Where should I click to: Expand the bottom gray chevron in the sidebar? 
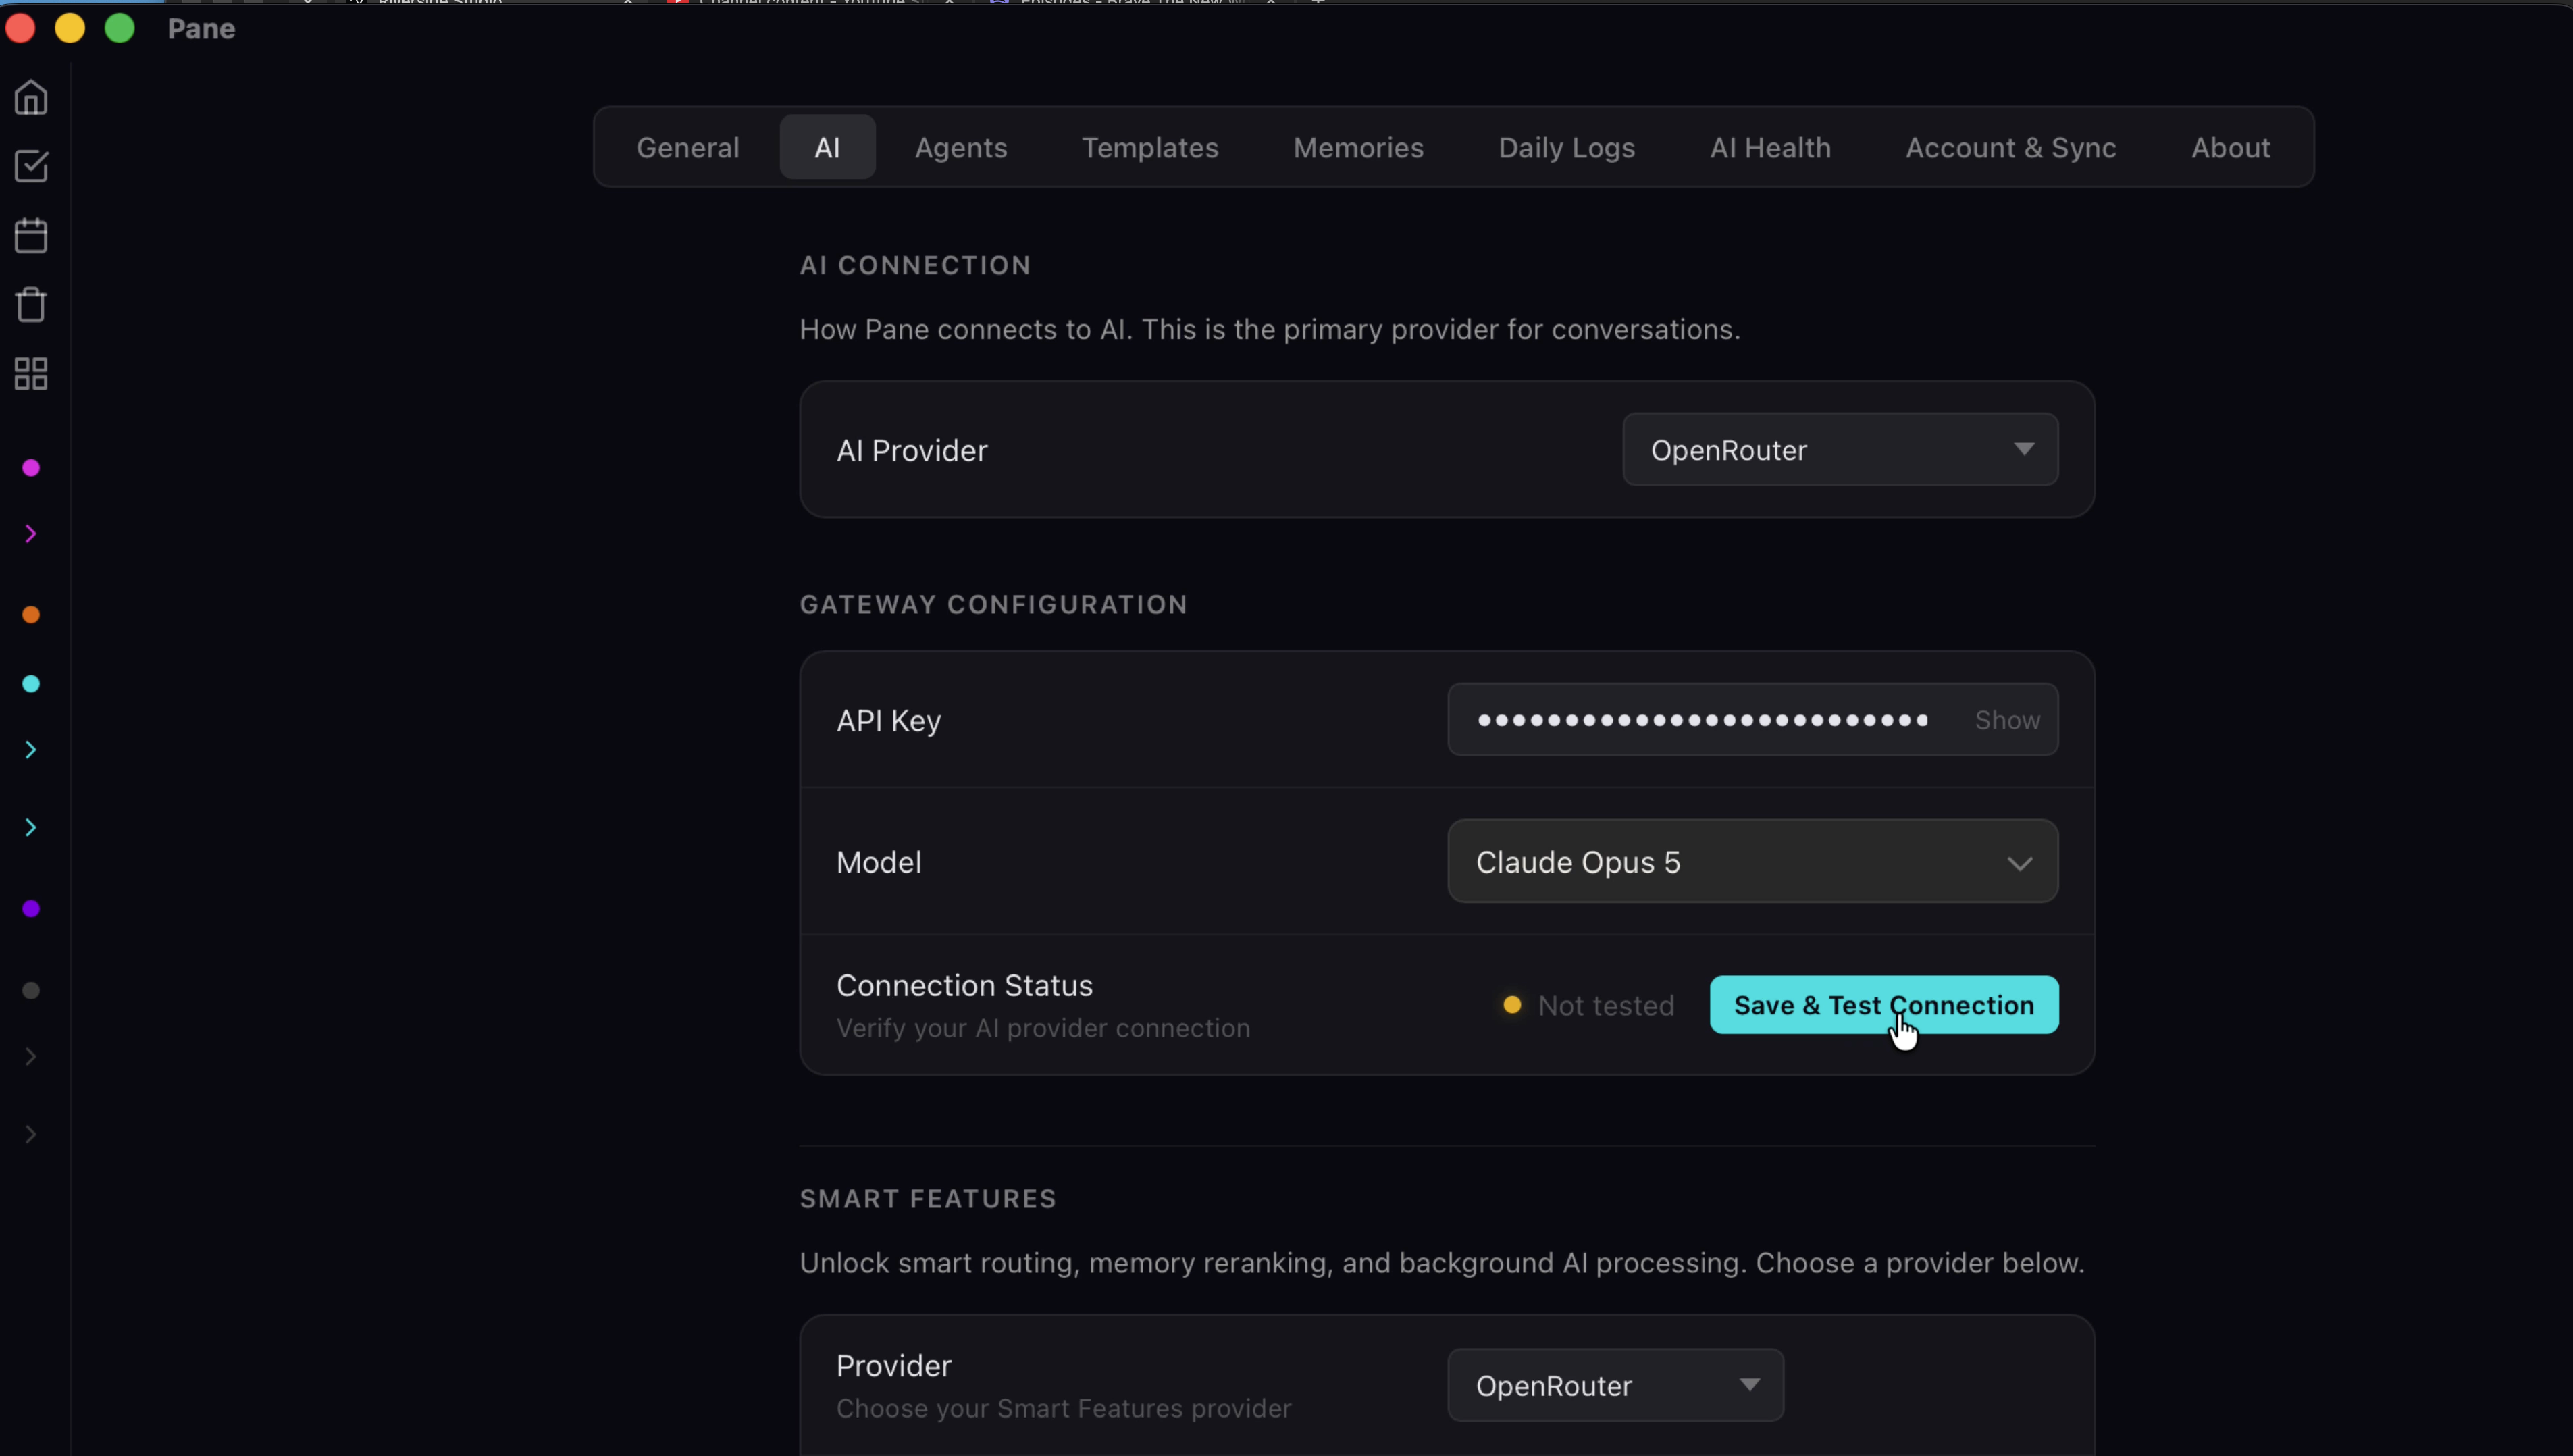[31, 1135]
